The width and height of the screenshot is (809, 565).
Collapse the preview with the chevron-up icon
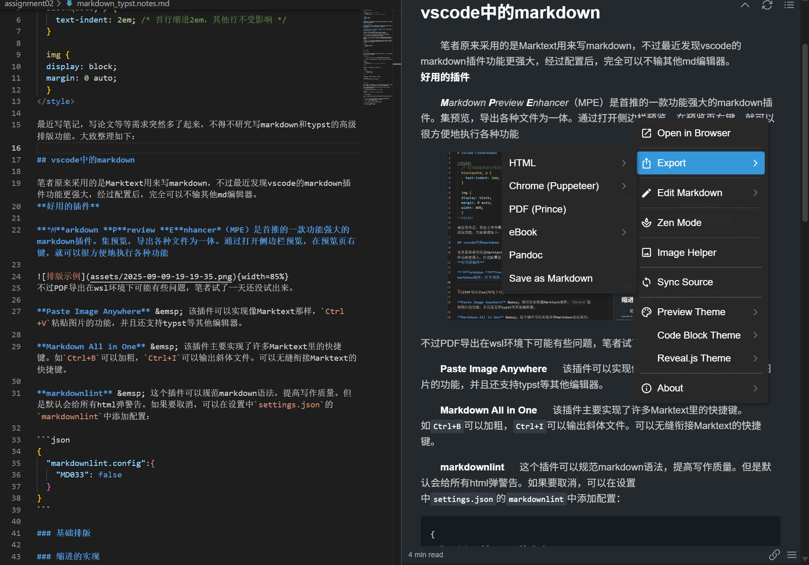745,5
